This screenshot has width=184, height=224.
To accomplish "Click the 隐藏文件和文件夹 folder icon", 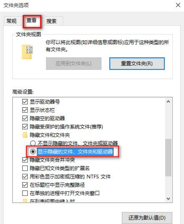I will [x=25, y=135].
